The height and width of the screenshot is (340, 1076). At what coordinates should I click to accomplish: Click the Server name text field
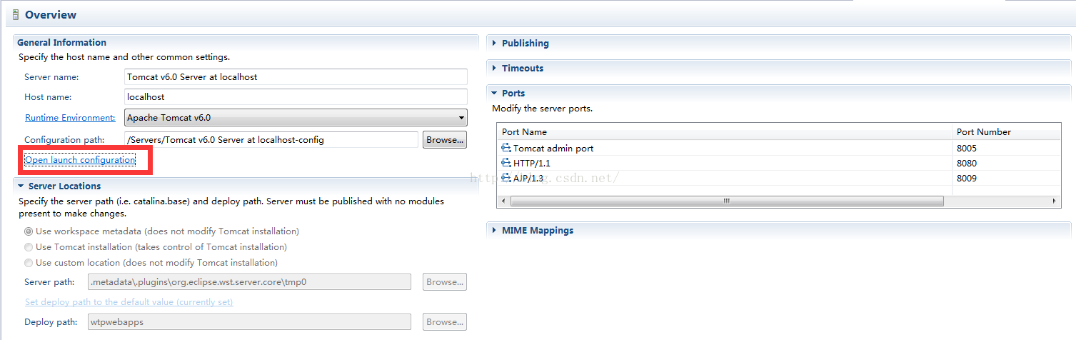pos(296,76)
